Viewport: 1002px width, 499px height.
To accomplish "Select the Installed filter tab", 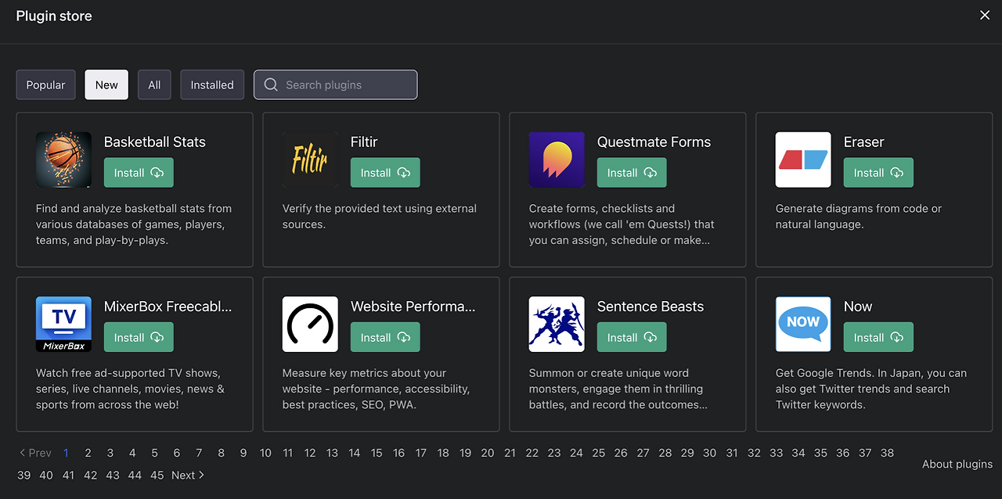I will [212, 85].
